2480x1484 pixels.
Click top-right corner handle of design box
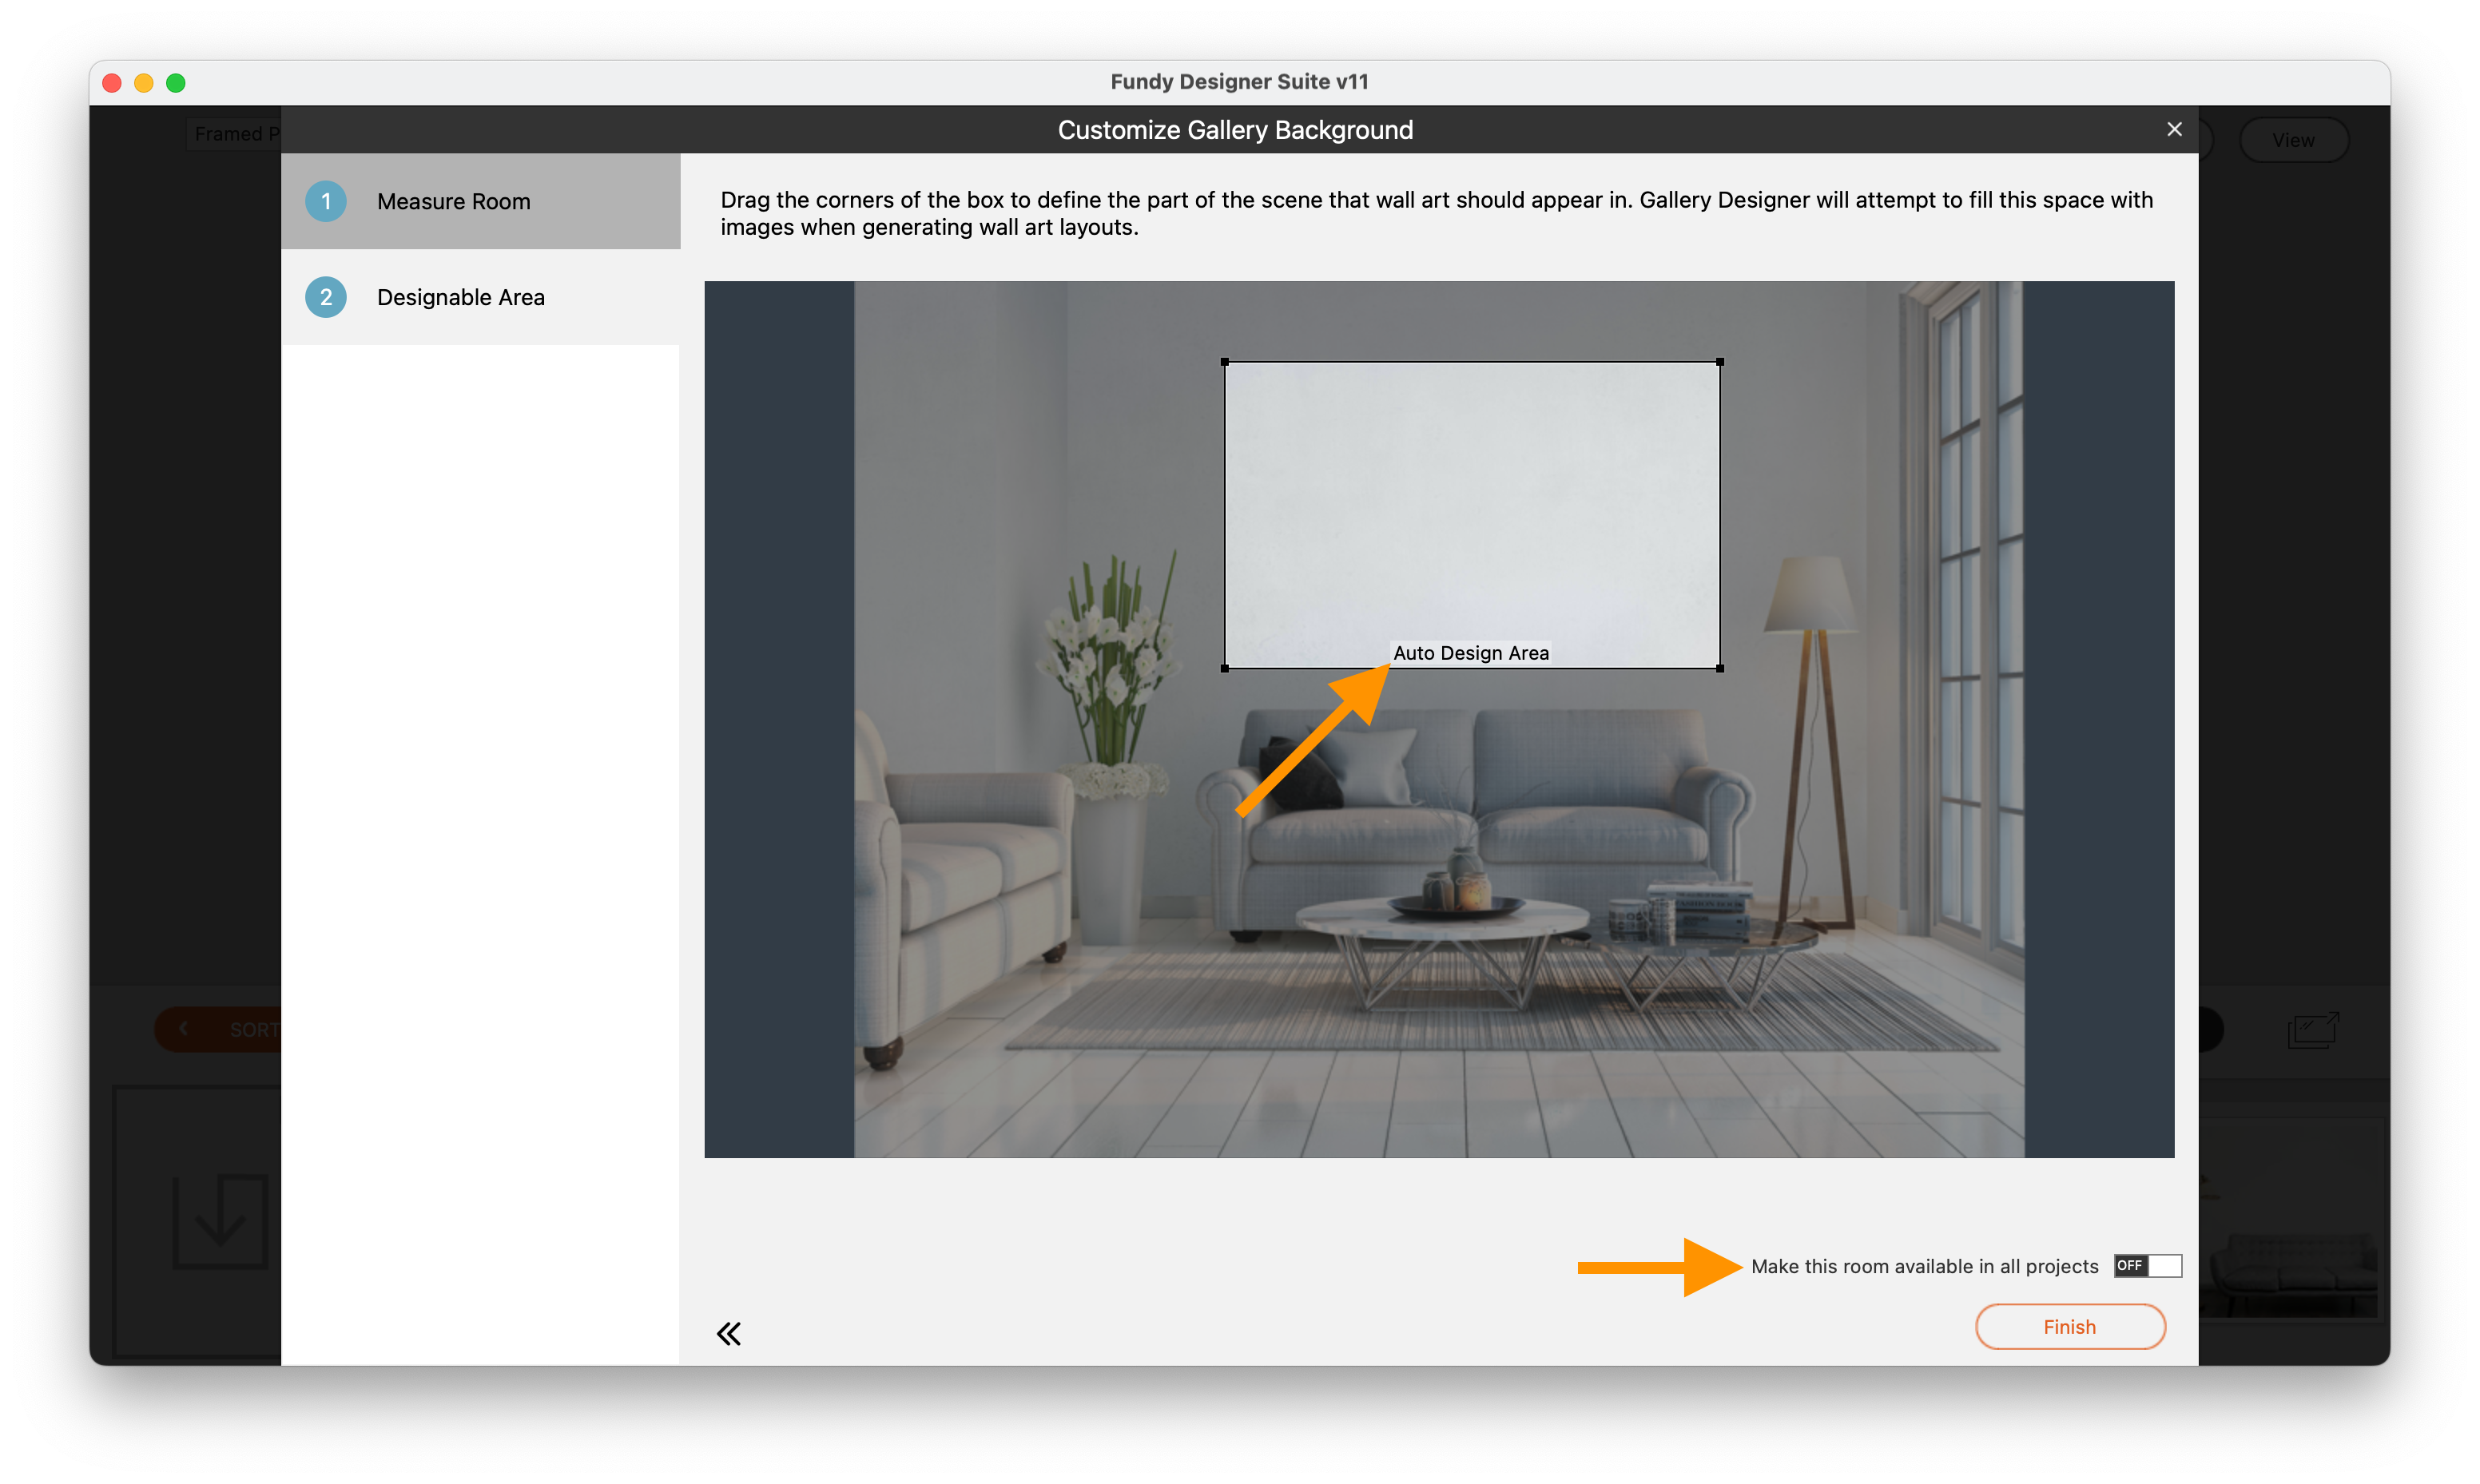1720,362
